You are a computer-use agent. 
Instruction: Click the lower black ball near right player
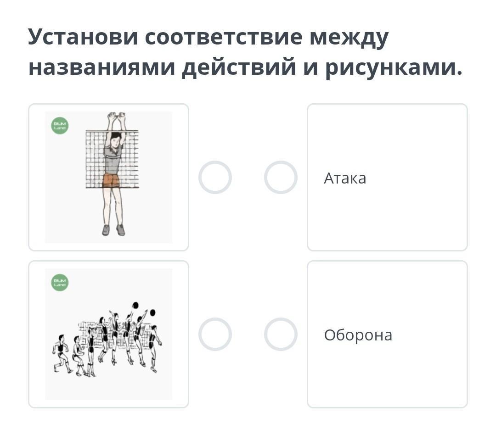[x=152, y=313]
